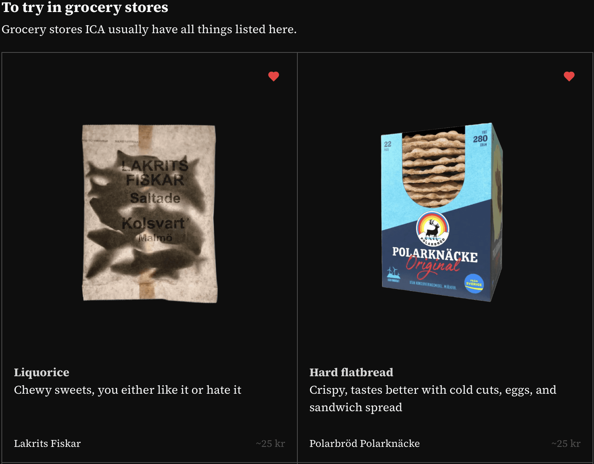
Task: Click the 22 pack label on box
Action: tap(387, 145)
